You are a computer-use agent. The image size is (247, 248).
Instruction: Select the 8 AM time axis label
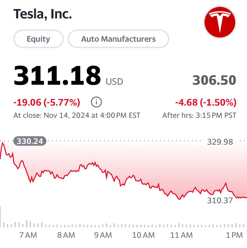pos(66,235)
